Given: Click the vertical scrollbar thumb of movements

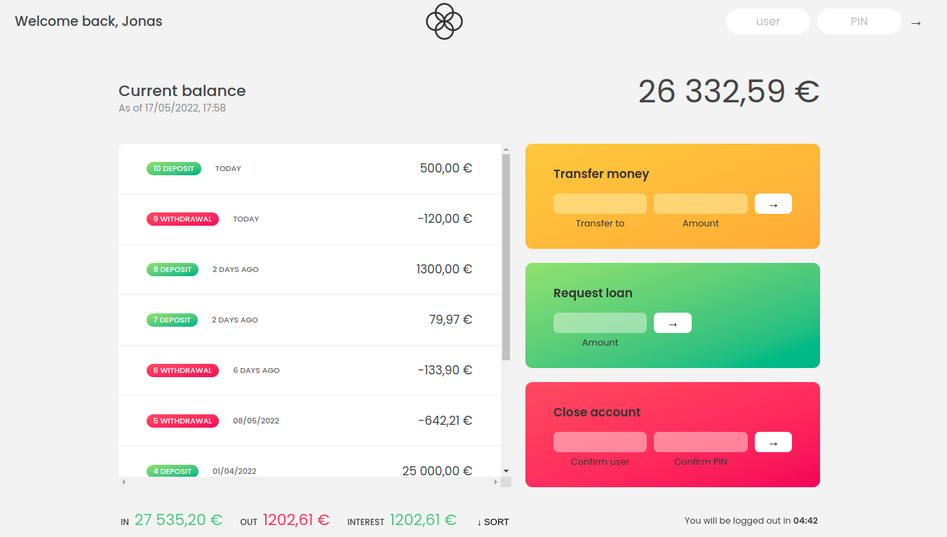Looking at the screenshot, I should pyautogui.click(x=506, y=257).
